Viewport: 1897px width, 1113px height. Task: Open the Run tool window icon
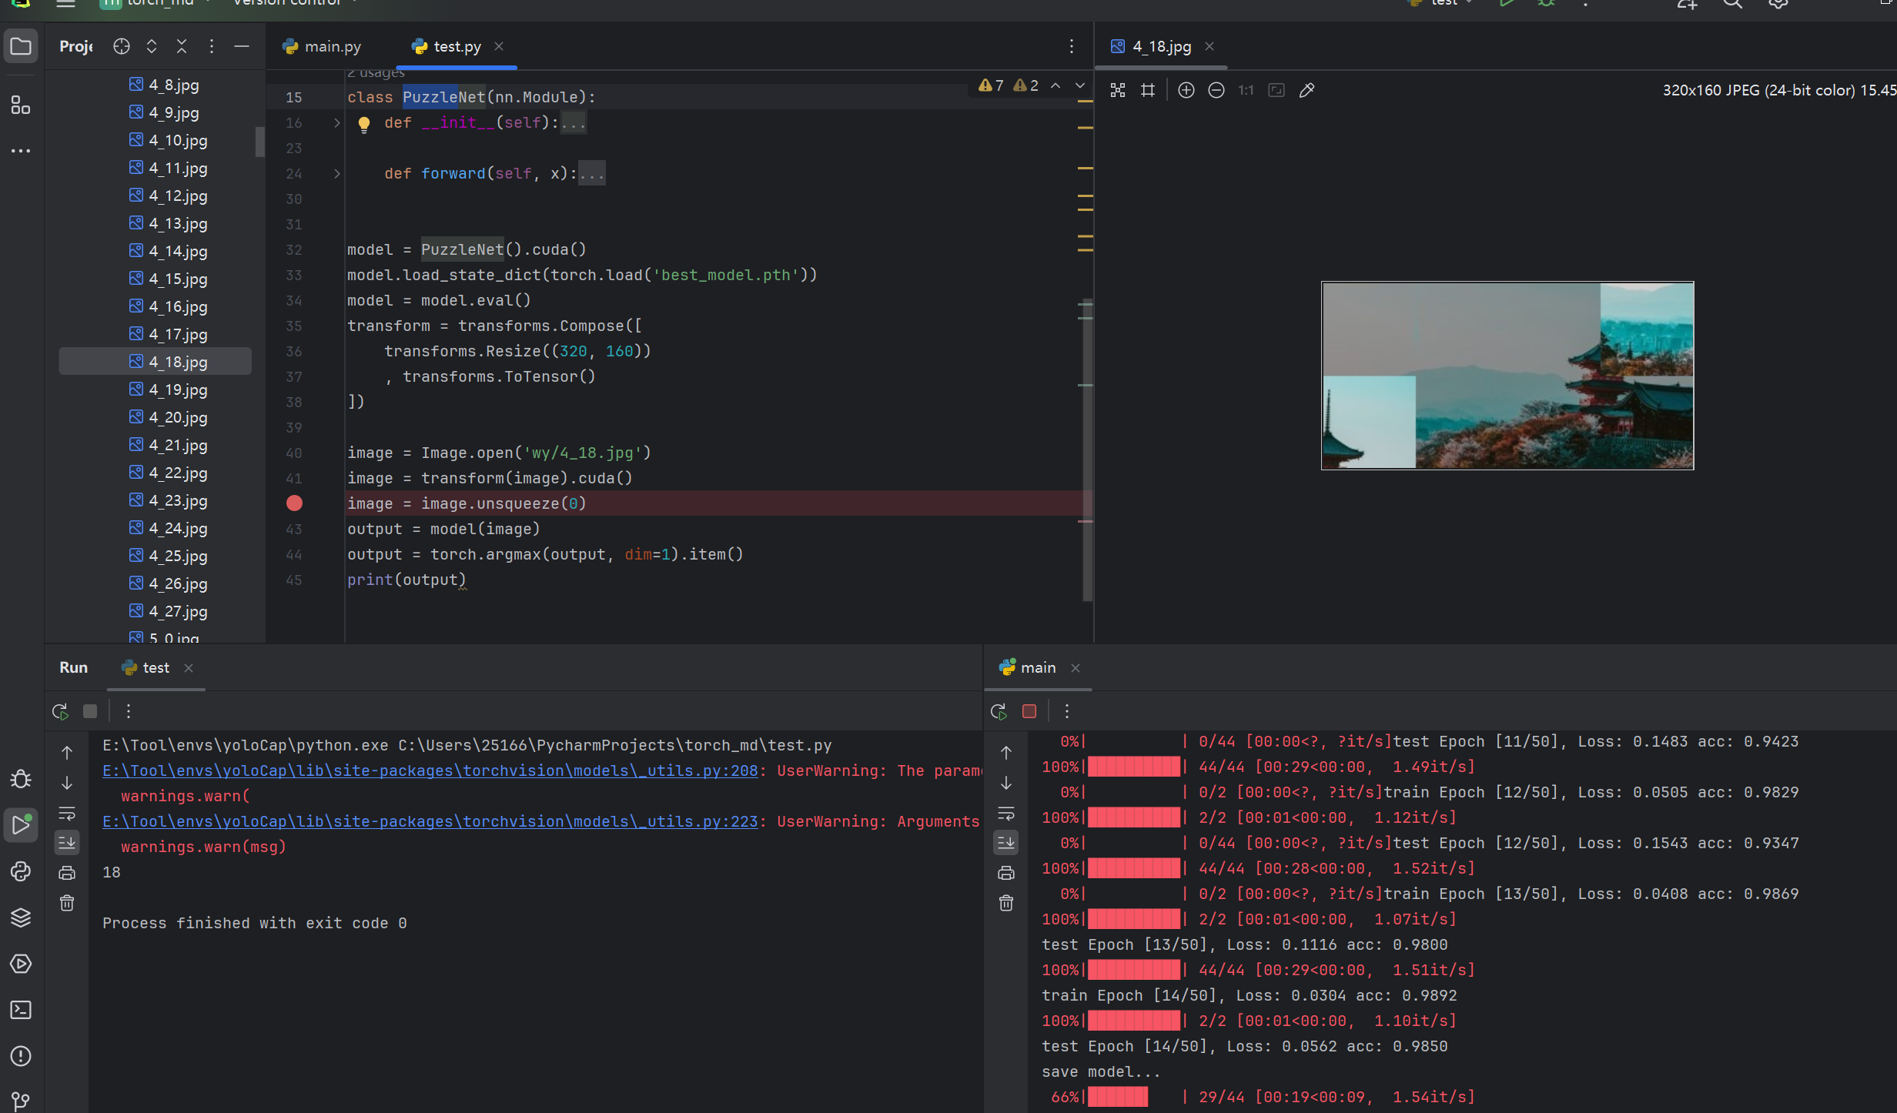coord(21,825)
